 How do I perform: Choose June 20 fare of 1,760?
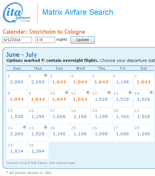point(122,117)
